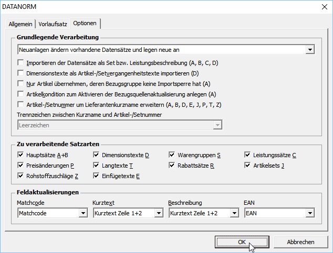Screen dimensions: 333x253
Task: Open the Matchcode field update dropdown
Action: point(82,214)
